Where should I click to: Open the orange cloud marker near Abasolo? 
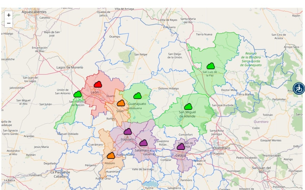click(111, 156)
